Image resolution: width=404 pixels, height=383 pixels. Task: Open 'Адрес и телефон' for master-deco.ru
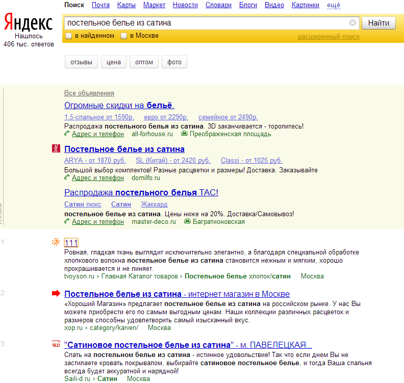(x=98, y=221)
